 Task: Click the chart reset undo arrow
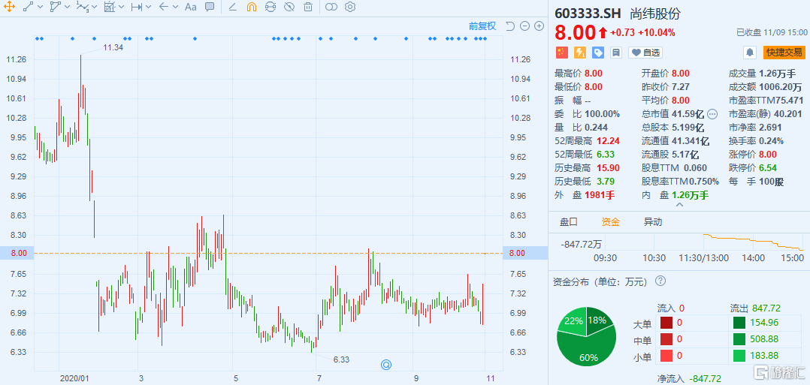510,26
